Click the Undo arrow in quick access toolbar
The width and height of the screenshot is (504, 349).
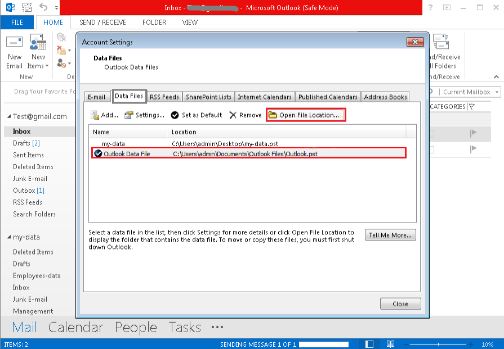pyautogui.click(x=43, y=7)
